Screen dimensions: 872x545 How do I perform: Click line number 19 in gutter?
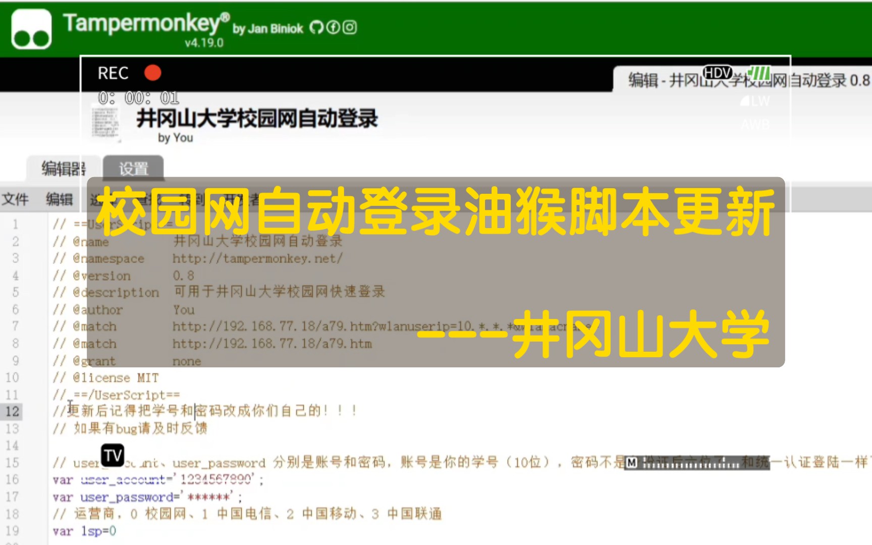[12, 530]
